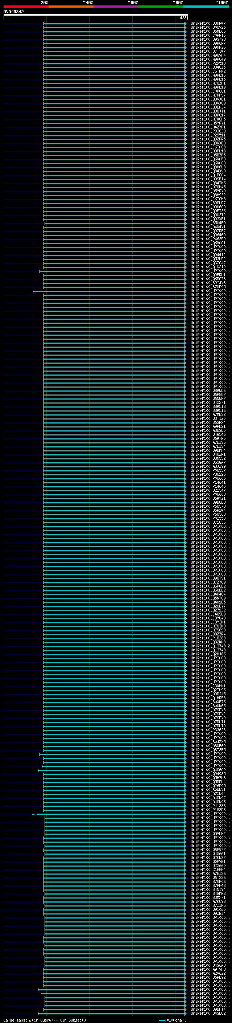Open the UniRef100_Q8H6L8 hit
232x1023 pixels.
[x=208, y=167]
